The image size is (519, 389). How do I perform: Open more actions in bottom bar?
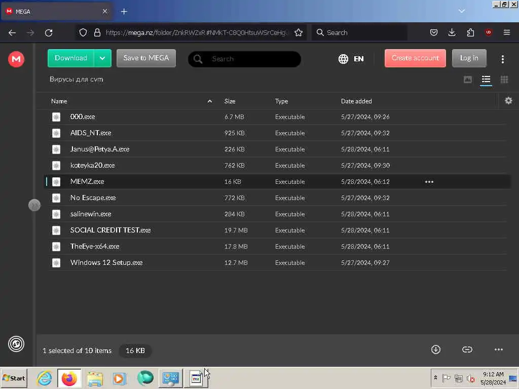[x=499, y=349]
